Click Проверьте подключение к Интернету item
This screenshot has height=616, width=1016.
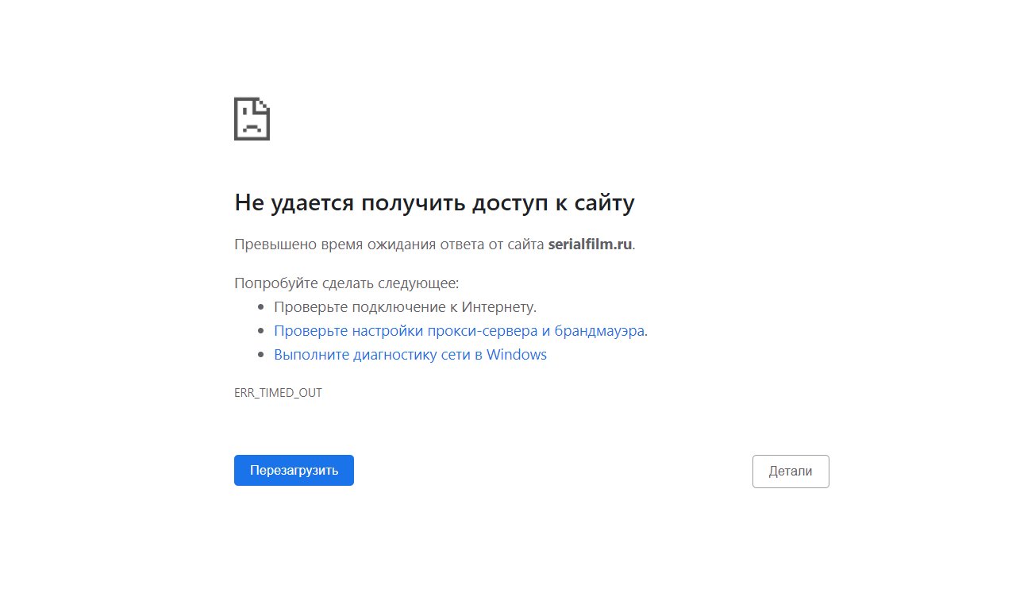(405, 307)
